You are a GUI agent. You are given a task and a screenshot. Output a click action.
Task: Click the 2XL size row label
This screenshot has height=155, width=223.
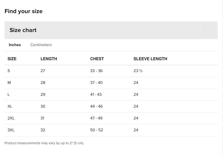11,118
